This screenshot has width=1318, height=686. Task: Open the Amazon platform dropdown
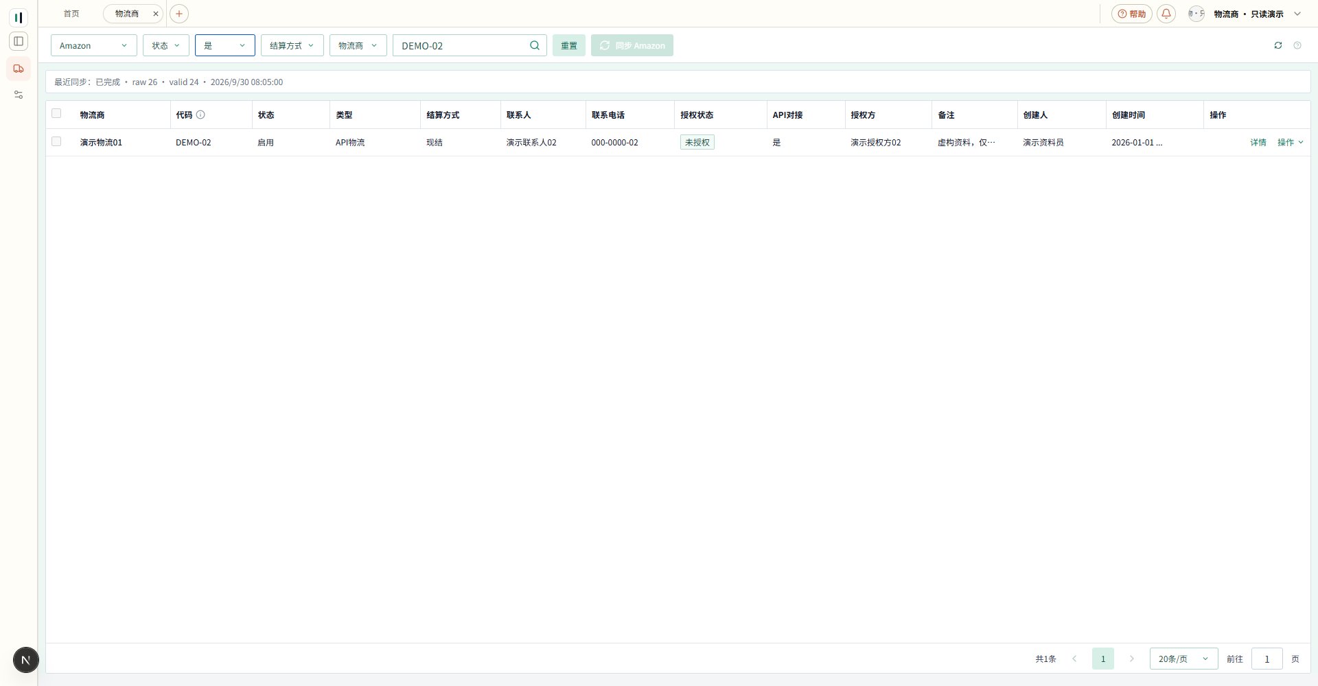(94, 45)
